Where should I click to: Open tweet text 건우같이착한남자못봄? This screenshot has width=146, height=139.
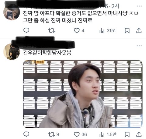(47, 53)
